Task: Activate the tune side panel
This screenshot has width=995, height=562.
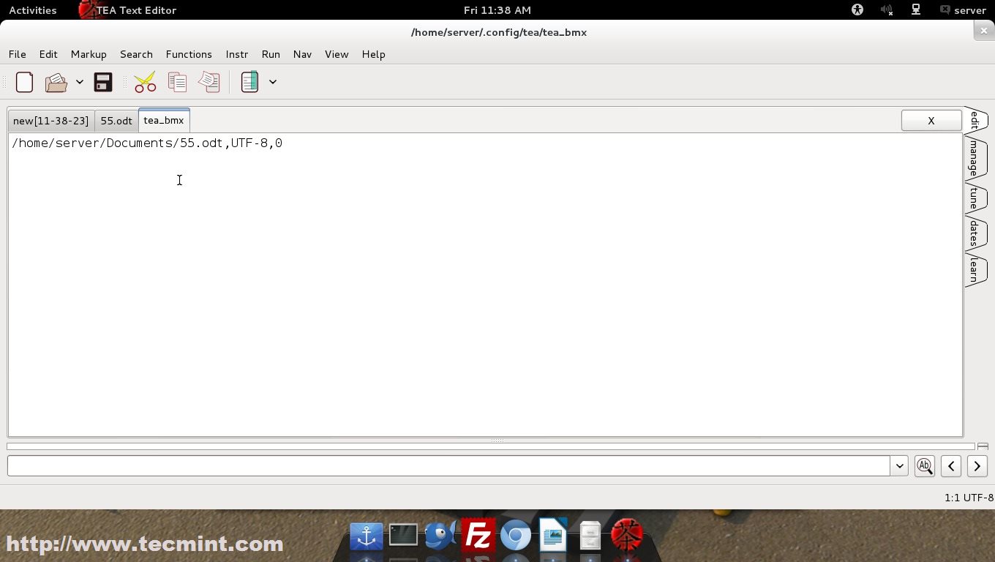Action: pos(974,196)
